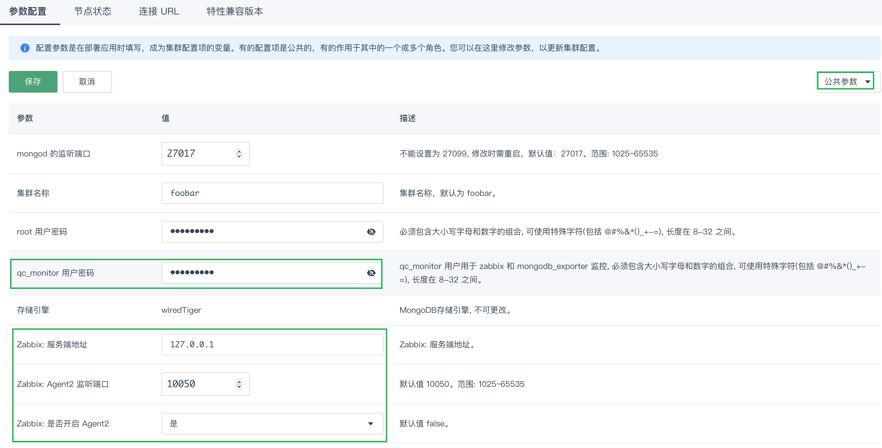Click the Zabbix Agent2 port stepper arrows
Image resolution: width=882 pixels, height=448 pixels.
(239, 384)
